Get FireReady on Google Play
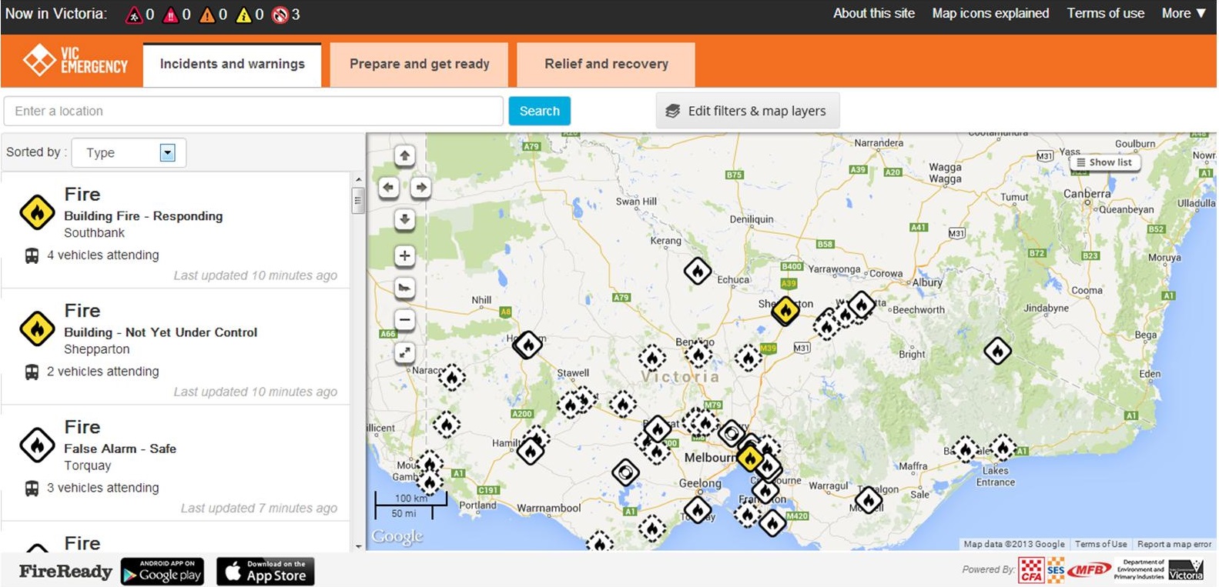 pos(162,572)
